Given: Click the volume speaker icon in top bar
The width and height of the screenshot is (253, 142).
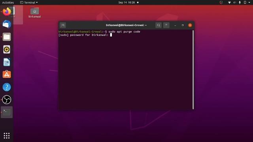Looking at the screenshot, I should click(234, 3).
